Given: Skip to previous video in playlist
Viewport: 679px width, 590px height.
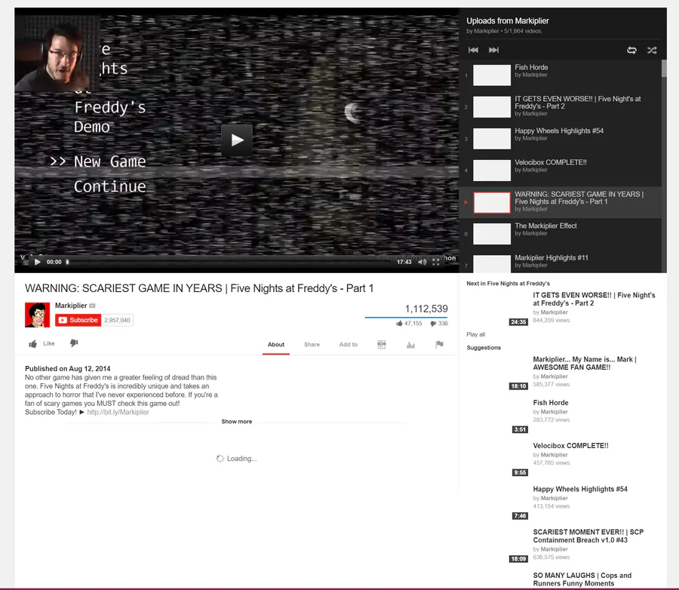Looking at the screenshot, I should point(473,50).
